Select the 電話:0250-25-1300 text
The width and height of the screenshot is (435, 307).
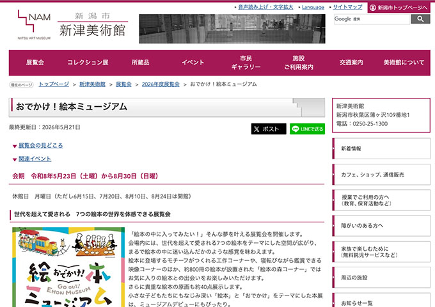click(362, 123)
